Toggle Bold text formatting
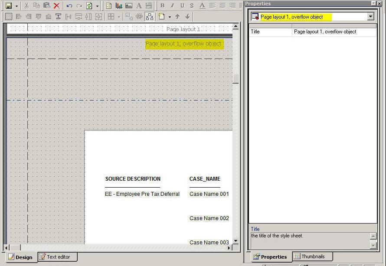Image resolution: width=386 pixels, height=266 pixels. (162, 6)
